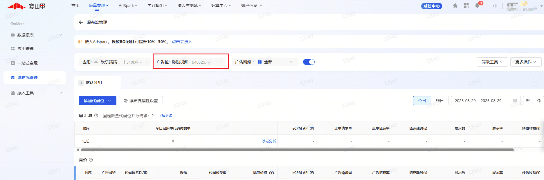Expand 数据报表 chevron in sidebar
The width and height of the screenshot is (544, 180).
61,35
